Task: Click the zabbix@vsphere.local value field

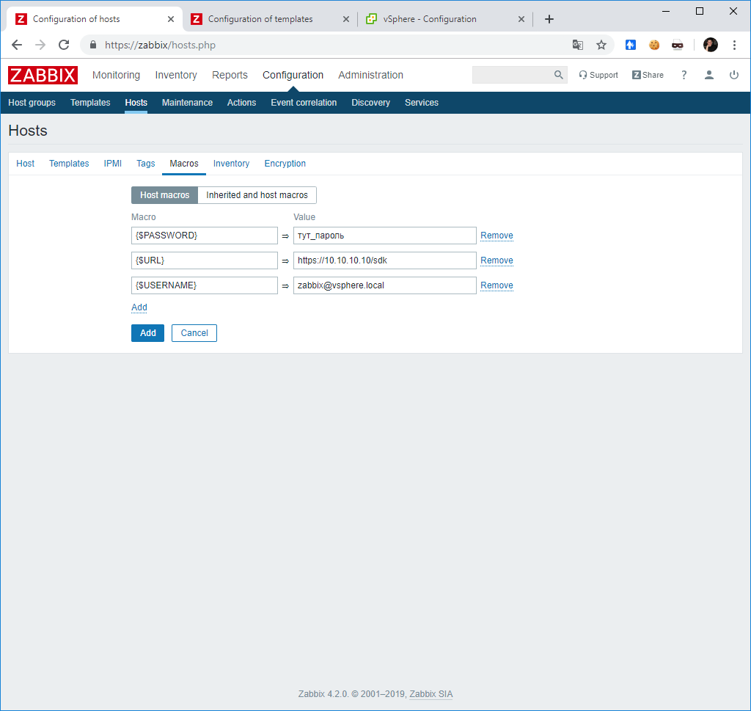Action: coord(384,285)
